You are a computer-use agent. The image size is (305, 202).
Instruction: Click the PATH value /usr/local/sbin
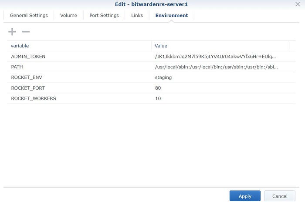[216, 67]
